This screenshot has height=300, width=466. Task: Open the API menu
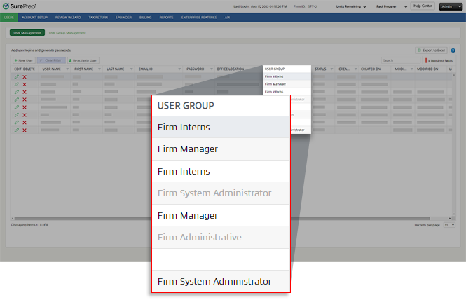(227, 18)
